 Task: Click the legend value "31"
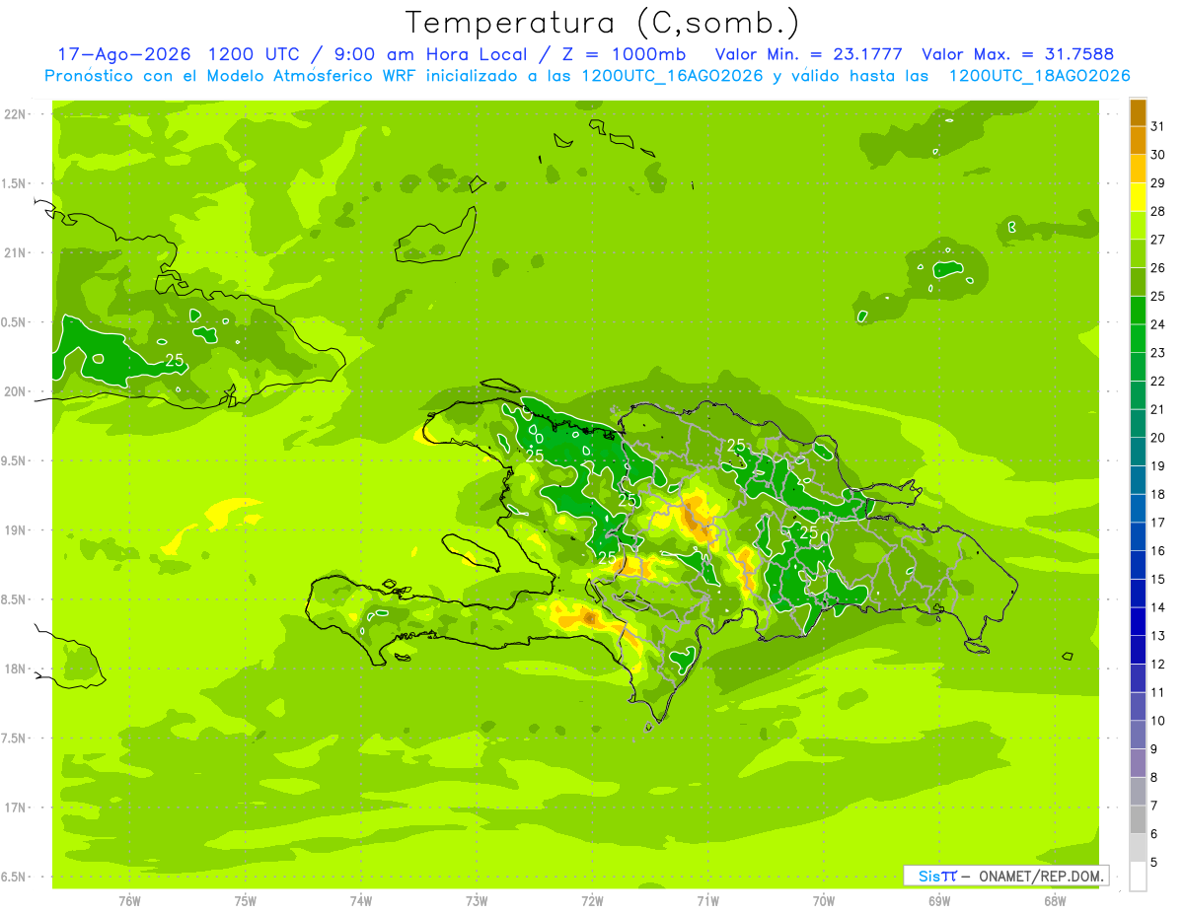pyautogui.click(x=1158, y=126)
